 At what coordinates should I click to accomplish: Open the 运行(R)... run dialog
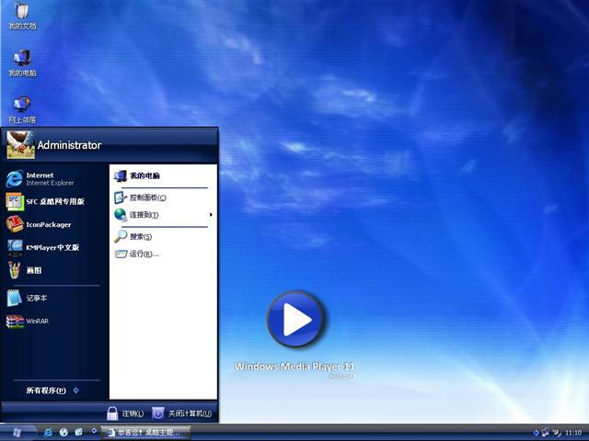(x=163, y=254)
